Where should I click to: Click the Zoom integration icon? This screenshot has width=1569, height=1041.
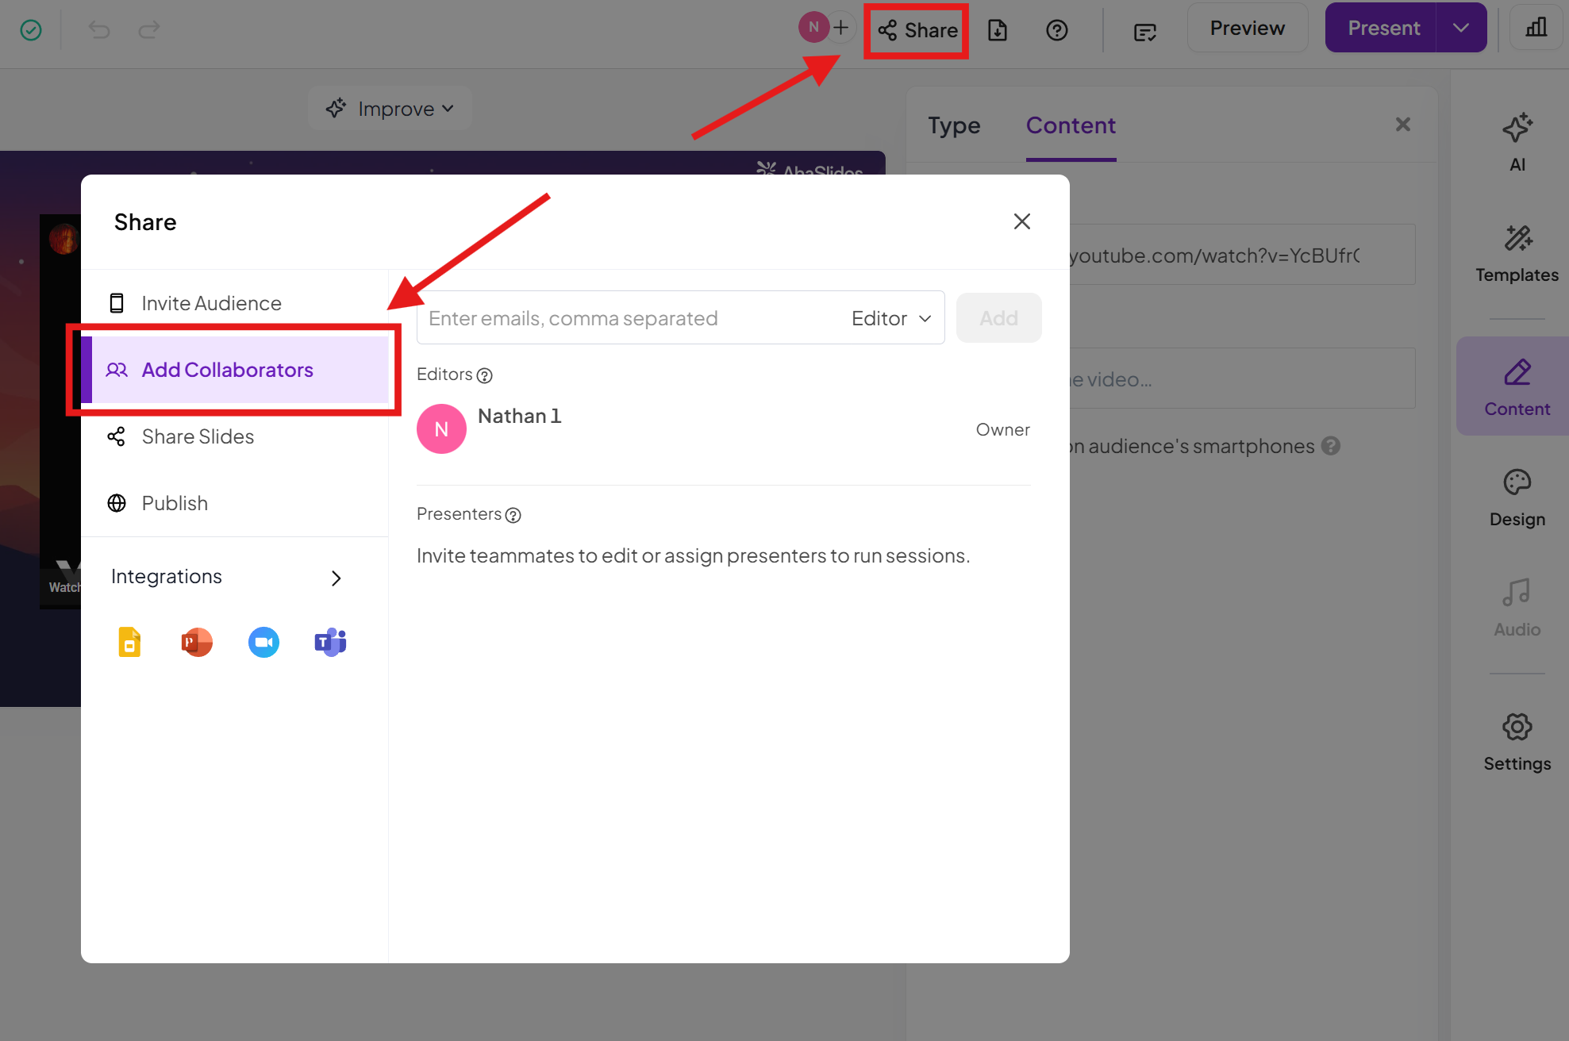(263, 642)
